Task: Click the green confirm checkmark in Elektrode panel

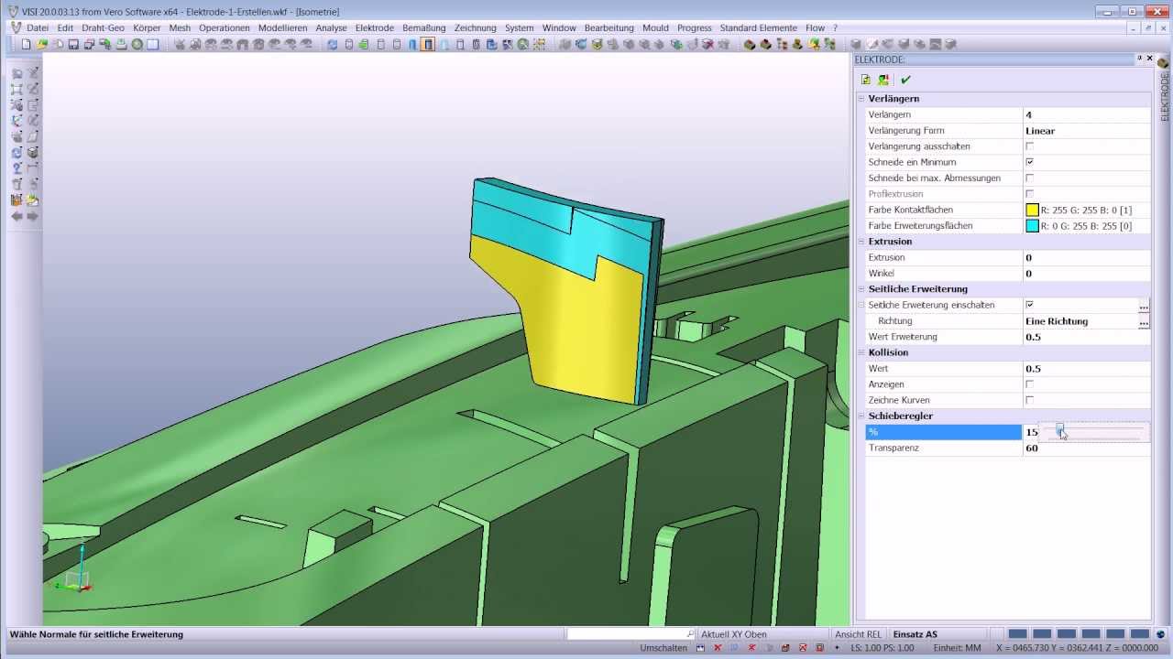Action: point(905,80)
